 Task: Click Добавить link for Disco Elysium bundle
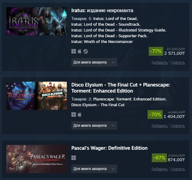[x=159, y=126]
